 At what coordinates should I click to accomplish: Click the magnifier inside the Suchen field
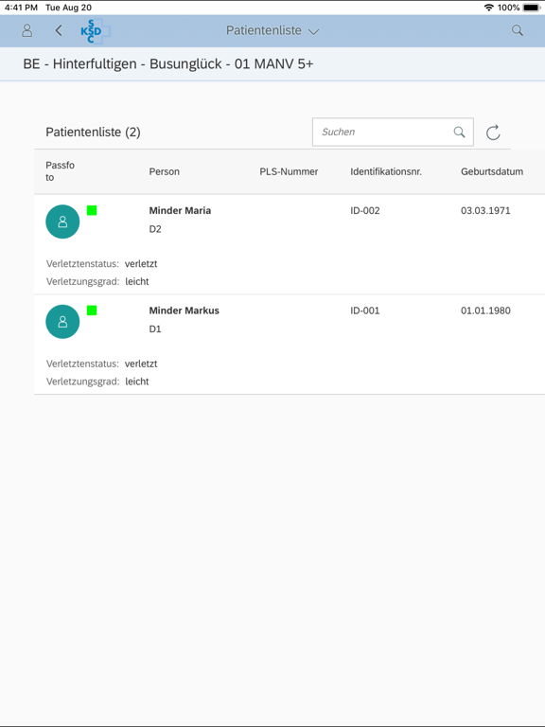pos(459,133)
